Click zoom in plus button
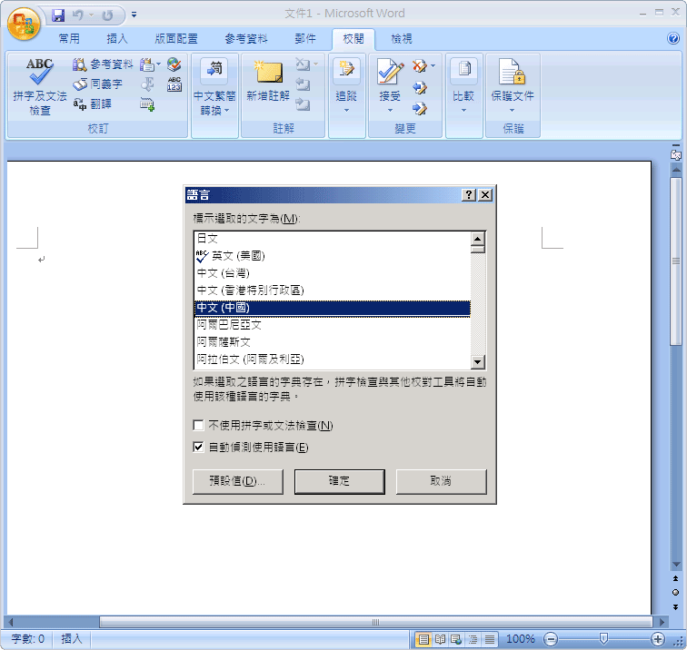The image size is (687, 650). pyautogui.click(x=657, y=639)
